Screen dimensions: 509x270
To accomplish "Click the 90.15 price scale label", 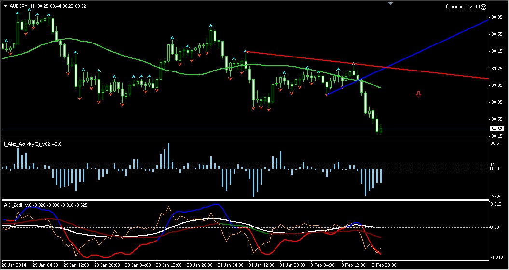I will pyautogui.click(x=497, y=51).
